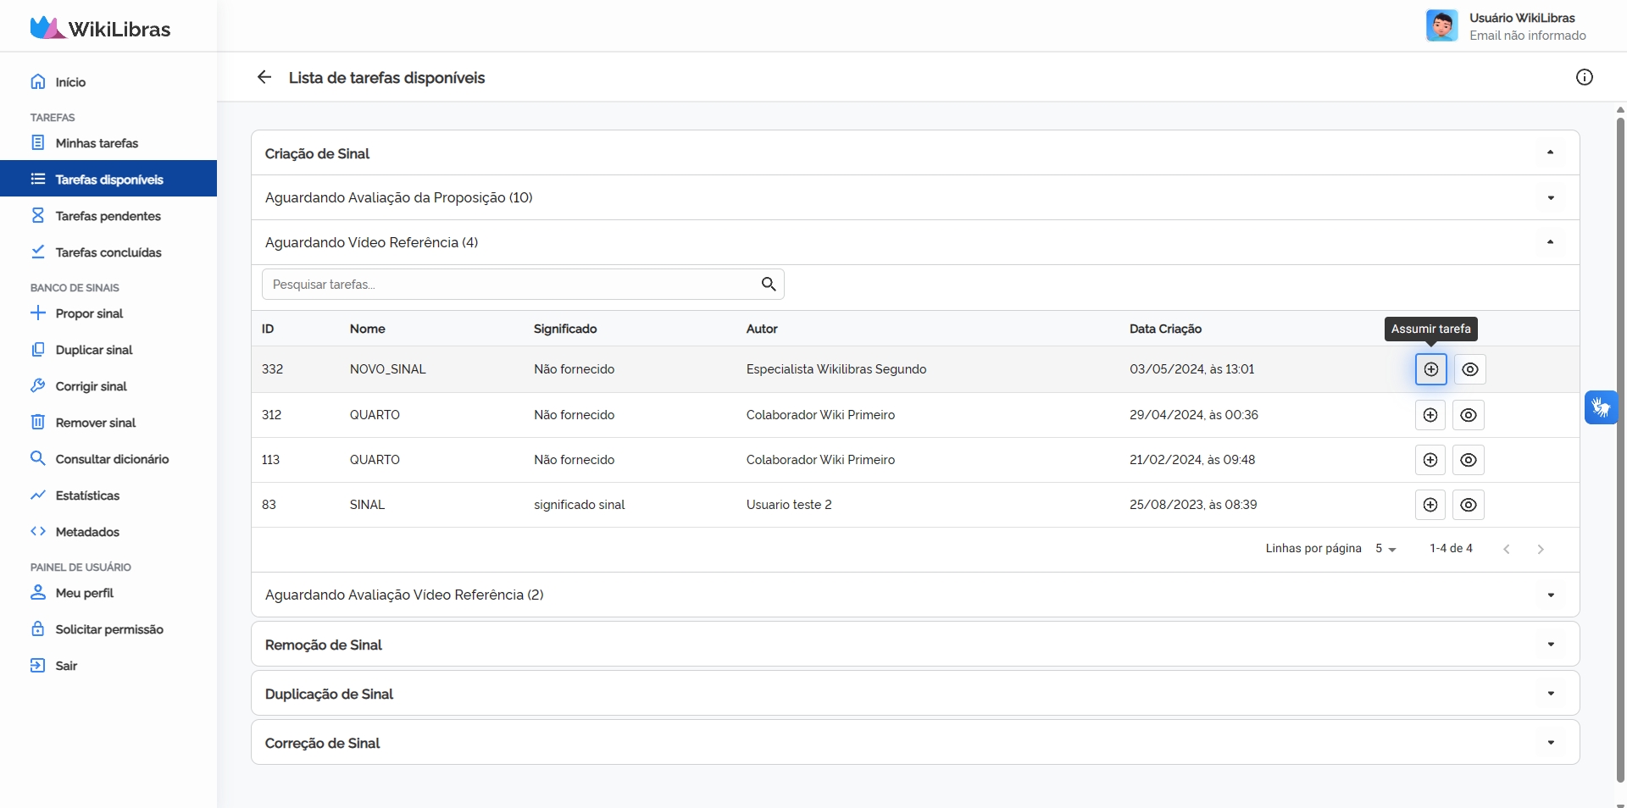
Task: Open the Linhas por página dropdown
Action: pos(1385,549)
